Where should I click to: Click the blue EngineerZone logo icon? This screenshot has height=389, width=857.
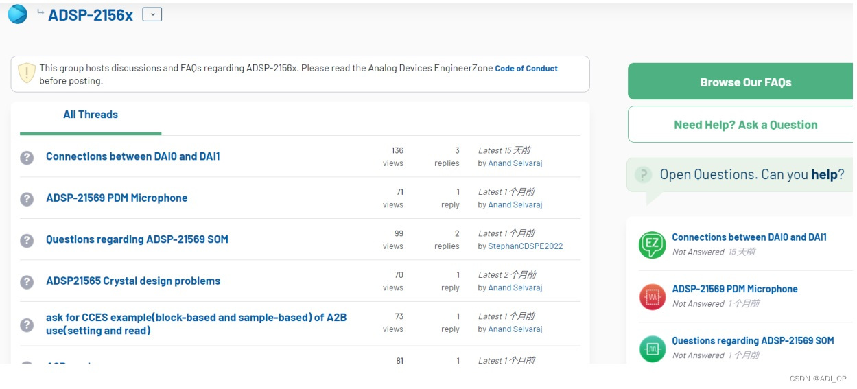click(17, 14)
